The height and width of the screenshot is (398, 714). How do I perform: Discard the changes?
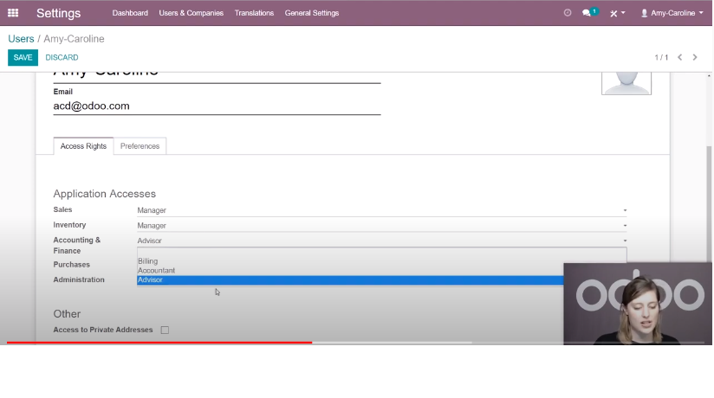(x=62, y=57)
